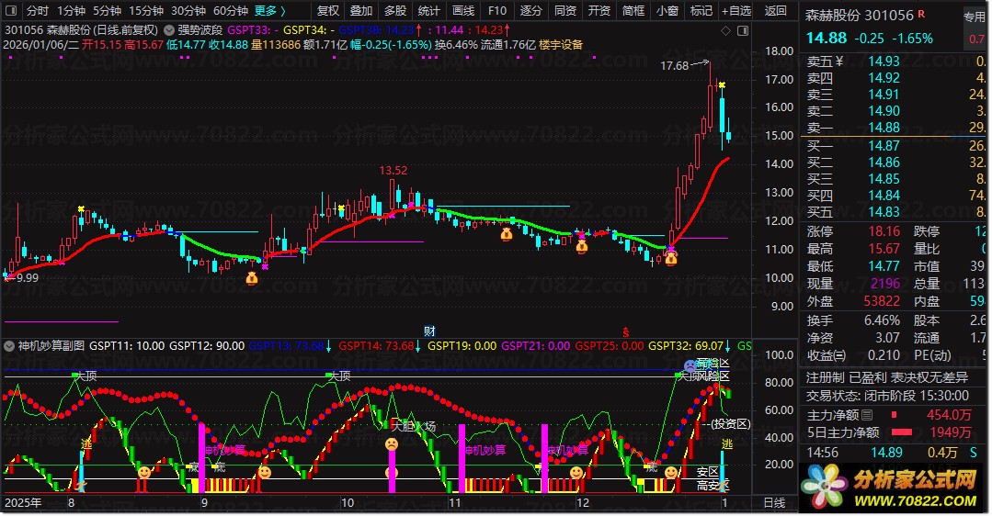992x516 pixels.
Task: Open 小窗 mini window
Action: click(x=667, y=11)
